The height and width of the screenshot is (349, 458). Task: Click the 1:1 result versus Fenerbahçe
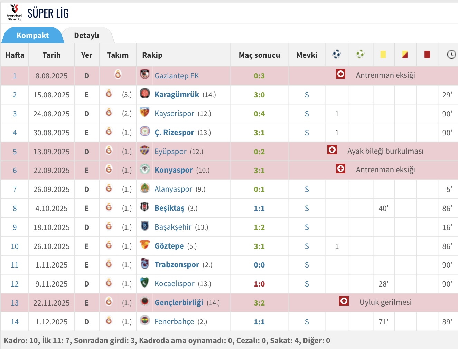259,322
